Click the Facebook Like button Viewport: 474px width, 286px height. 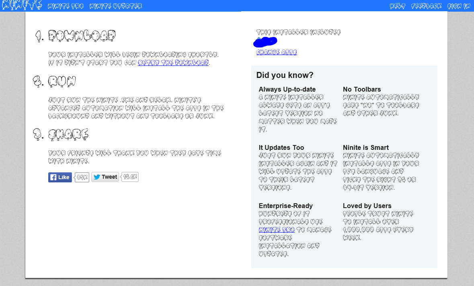click(x=60, y=177)
